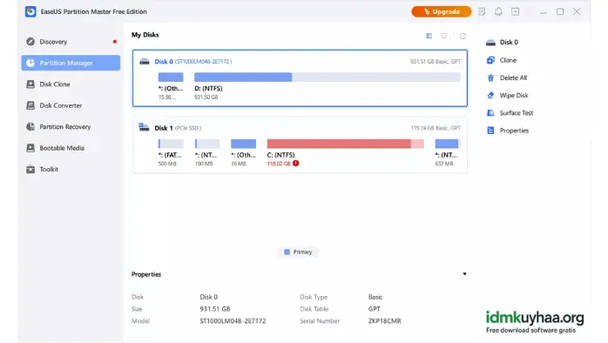The height and width of the screenshot is (343, 608).
Task: Open the title bar dropdown box icon
Action: pyautogui.click(x=516, y=11)
